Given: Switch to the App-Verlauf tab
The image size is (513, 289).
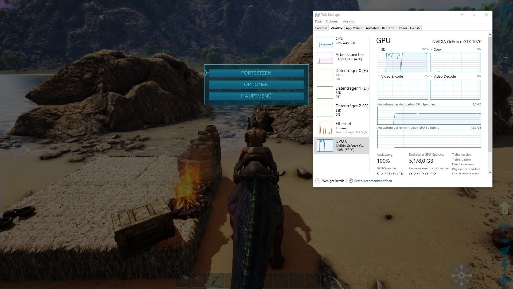Looking at the screenshot, I should coord(354,28).
